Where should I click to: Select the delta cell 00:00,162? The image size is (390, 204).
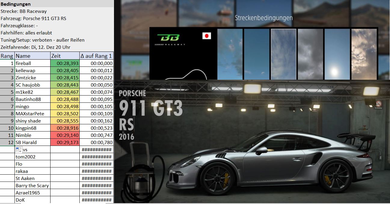(97, 121)
